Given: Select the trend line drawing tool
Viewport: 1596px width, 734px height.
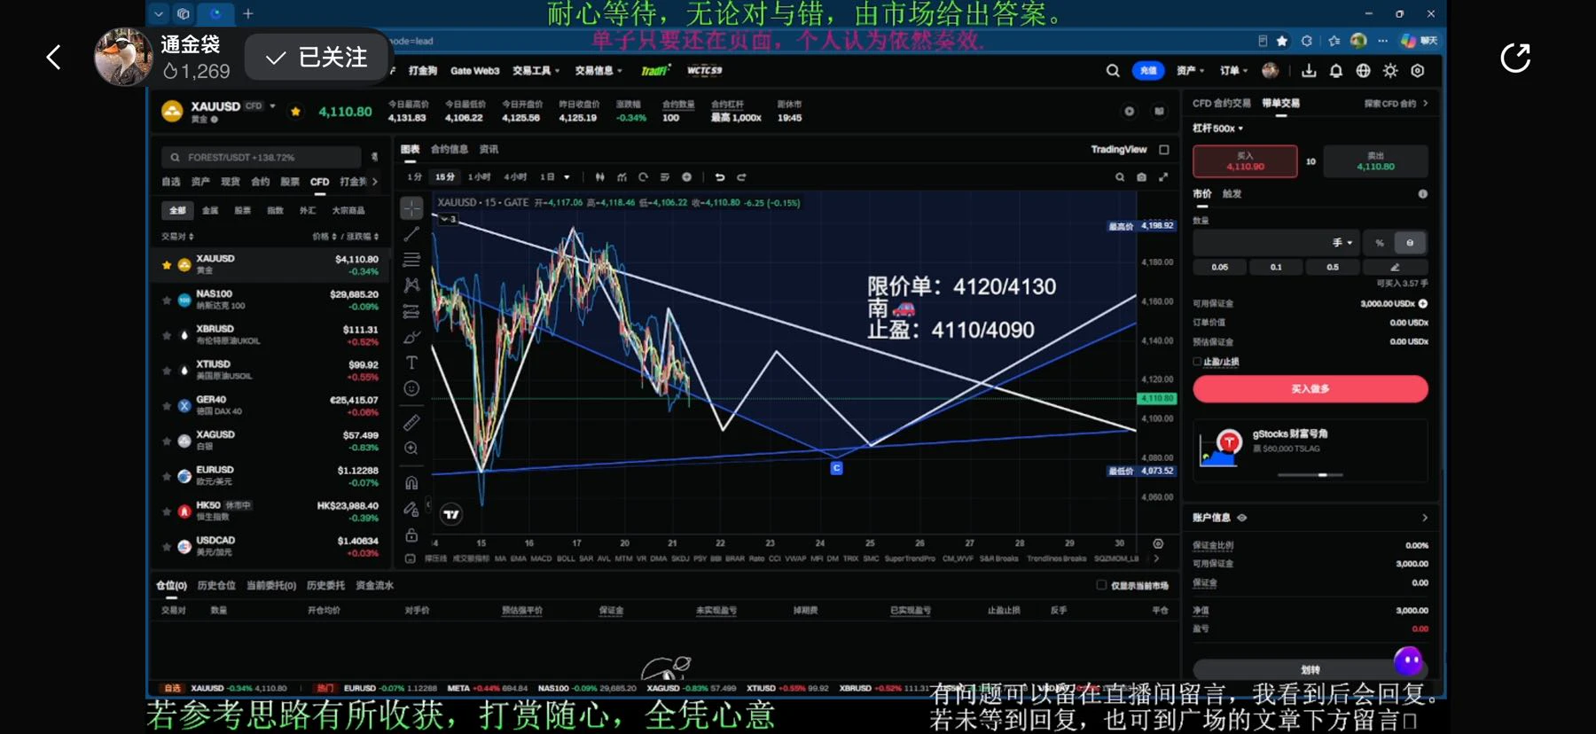Looking at the screenshot, I should (x=411, y=234).
